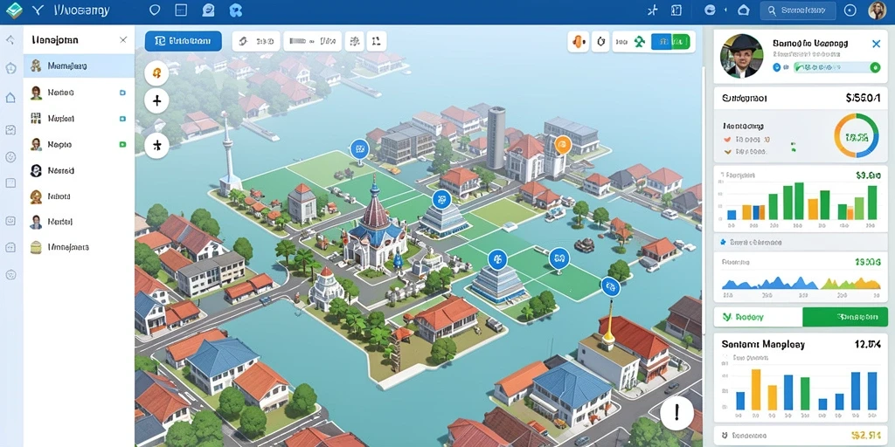This screenshot has width=895, height=447.
Task: Click the chat bubble icon in top bar
Action: point(208,10)
